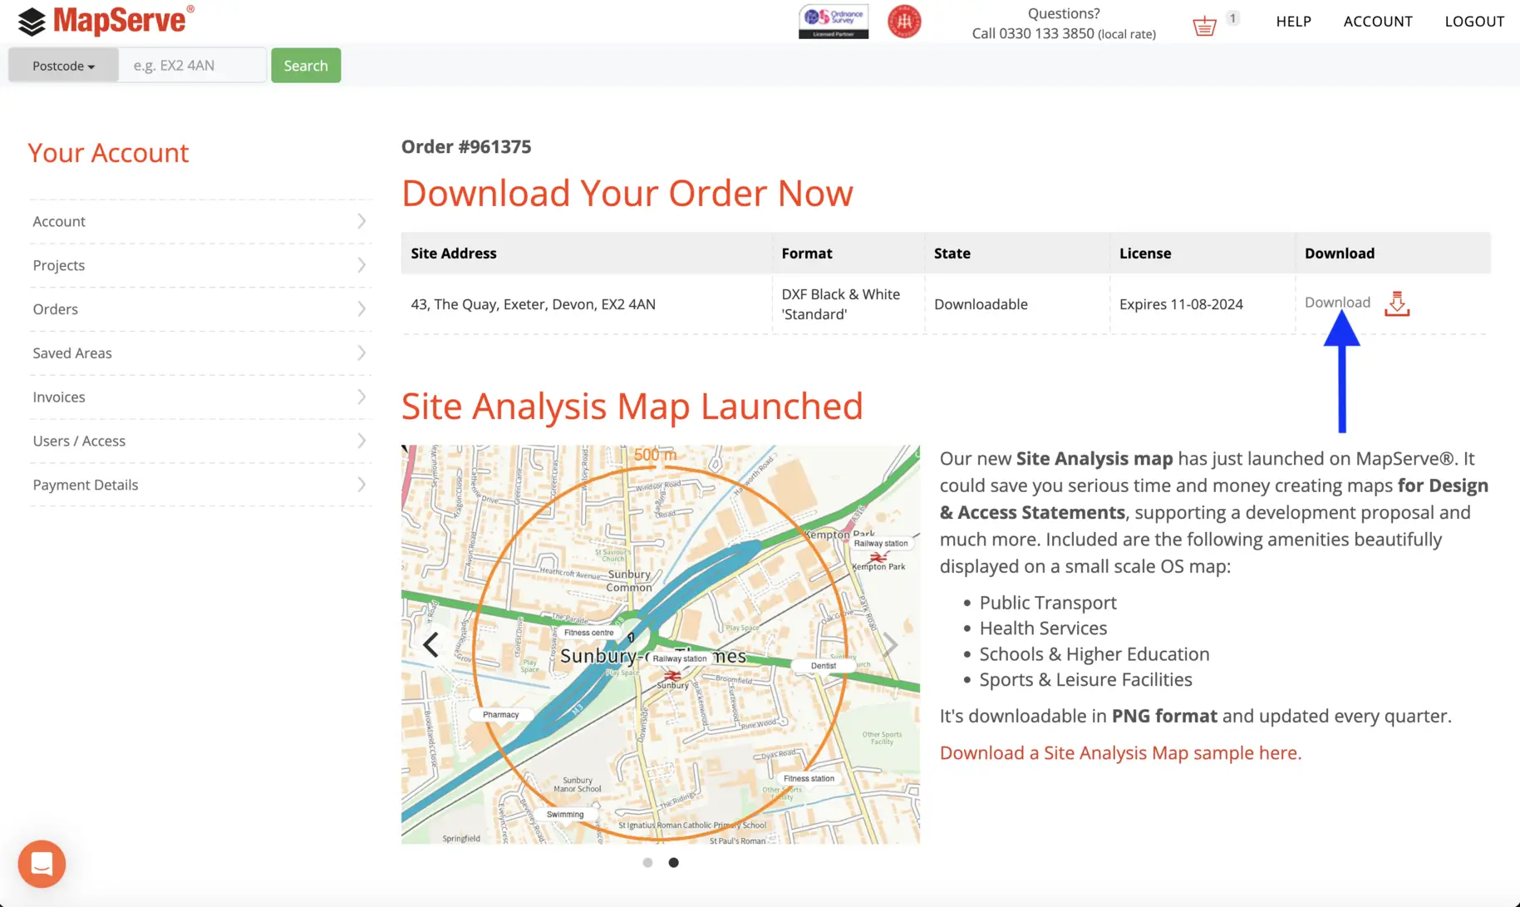Screen dimensions: 1520x907
Task: Click LOGOUT in the top bar
Action: [x=1474, y=22]
